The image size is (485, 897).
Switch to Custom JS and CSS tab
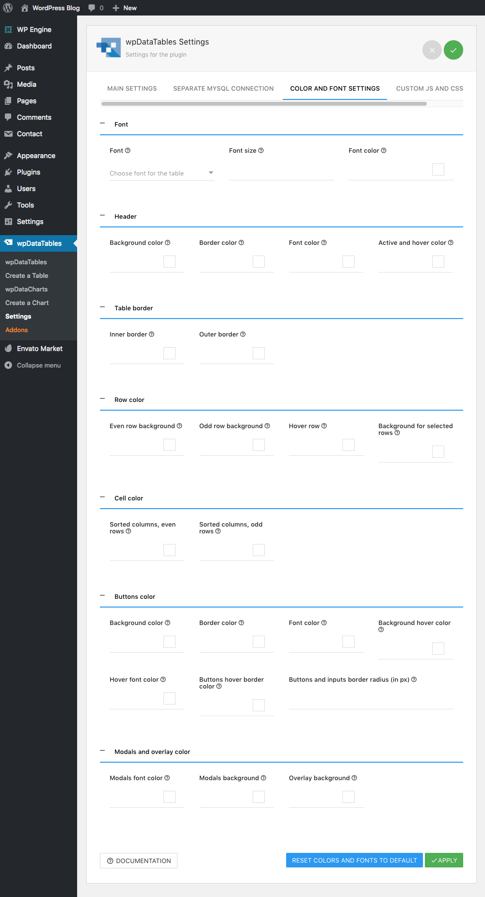click(x=429, y=89)
